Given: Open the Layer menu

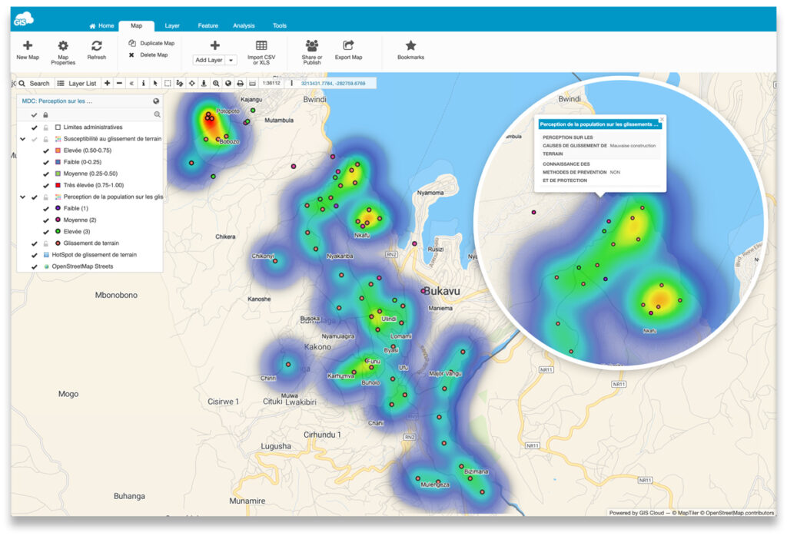Looking at the screenshot, I should [172, 25].
